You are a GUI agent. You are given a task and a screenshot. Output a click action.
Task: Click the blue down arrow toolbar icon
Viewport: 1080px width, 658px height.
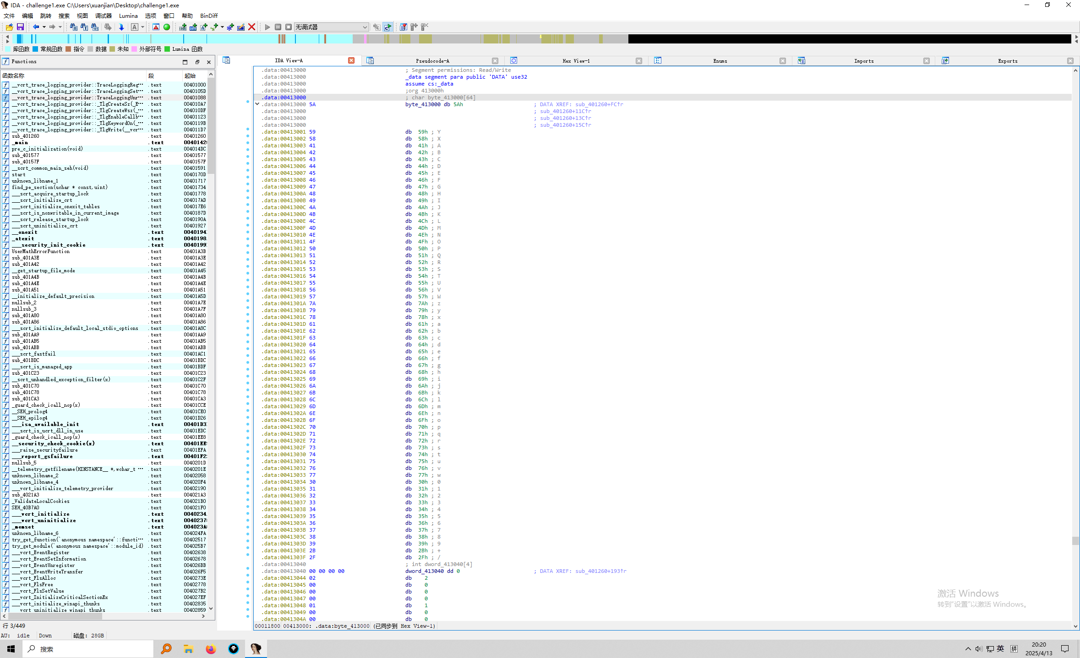[x=121, y=27]
